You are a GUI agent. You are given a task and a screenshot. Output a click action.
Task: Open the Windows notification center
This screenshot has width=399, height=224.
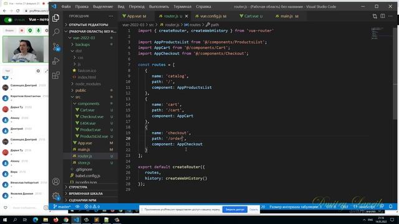click(392, 220)
